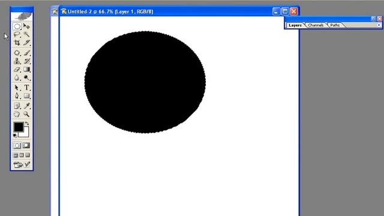
Task: Switch to Standard edit mode
Action: [x=17, y=145]
